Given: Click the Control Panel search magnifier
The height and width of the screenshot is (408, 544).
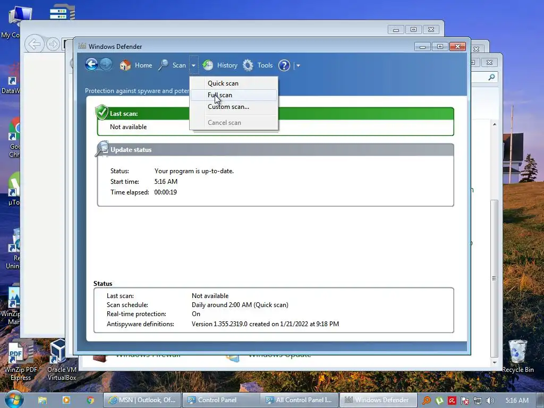Looking at the screenshot, I should 491,77.
